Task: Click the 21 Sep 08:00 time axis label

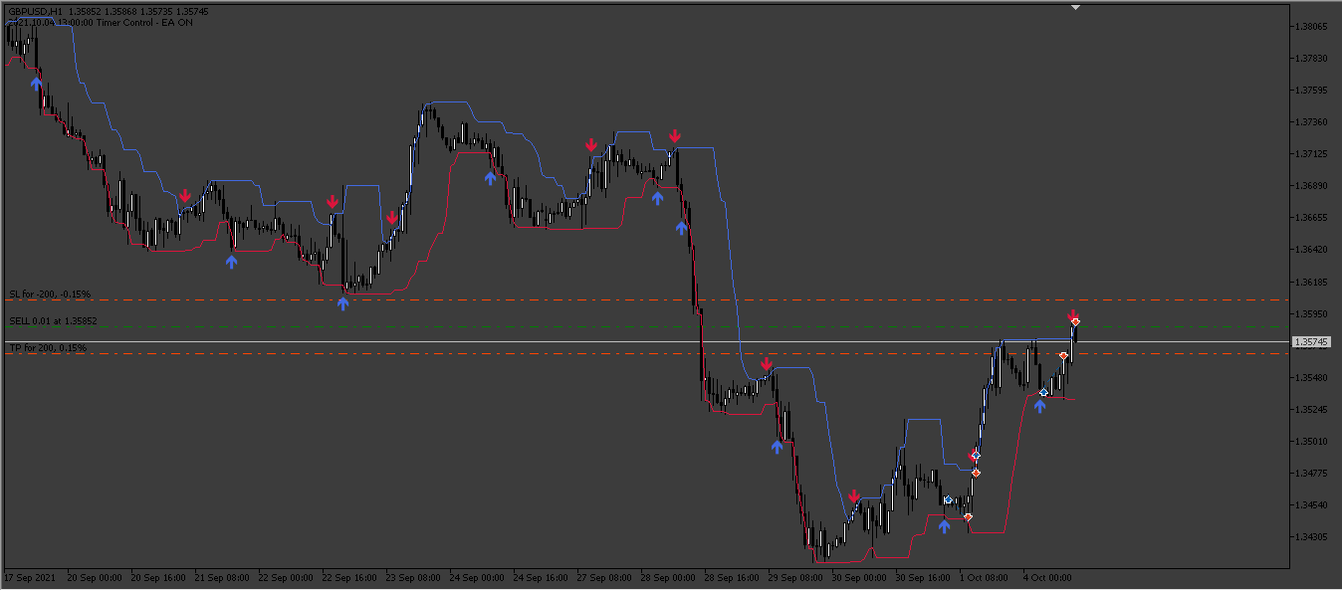Action: click(222, 577)
